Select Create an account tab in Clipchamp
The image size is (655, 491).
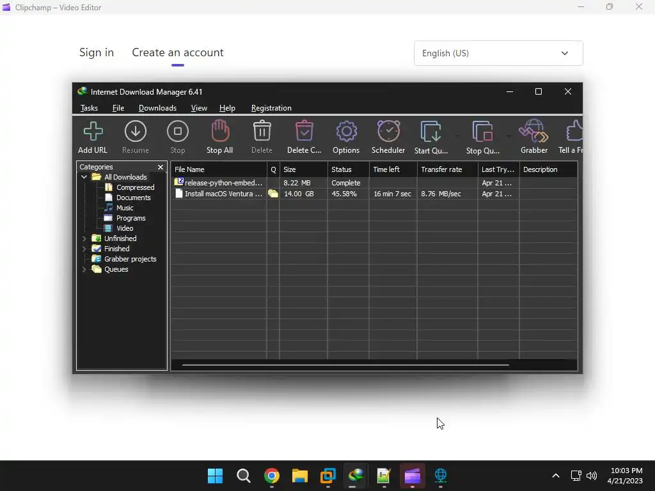point(178,52)
